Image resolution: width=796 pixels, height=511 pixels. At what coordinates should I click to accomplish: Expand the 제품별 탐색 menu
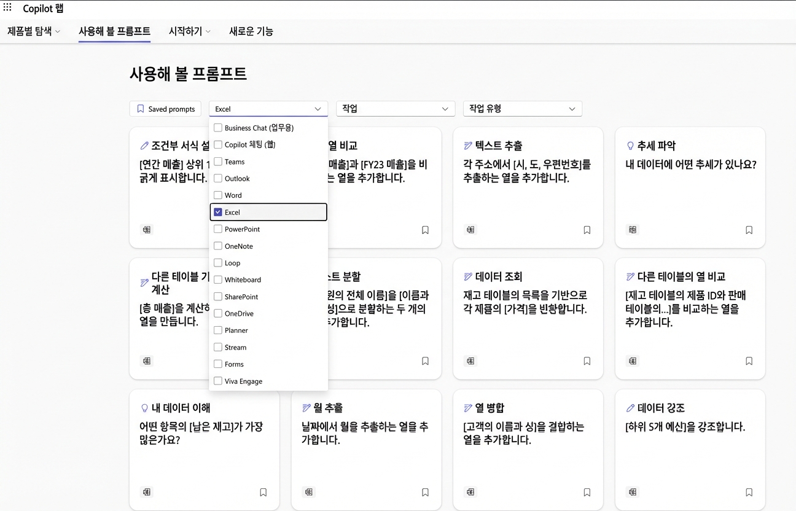34,31
